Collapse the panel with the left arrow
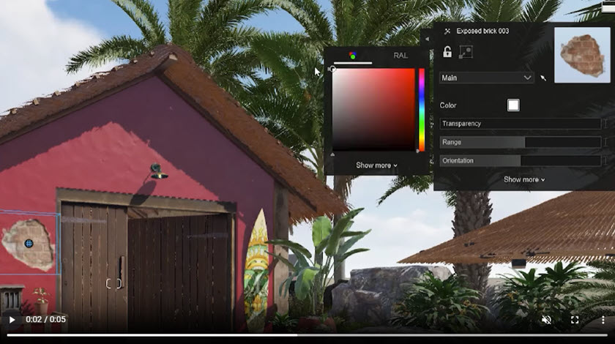 (x=426, y=40)
